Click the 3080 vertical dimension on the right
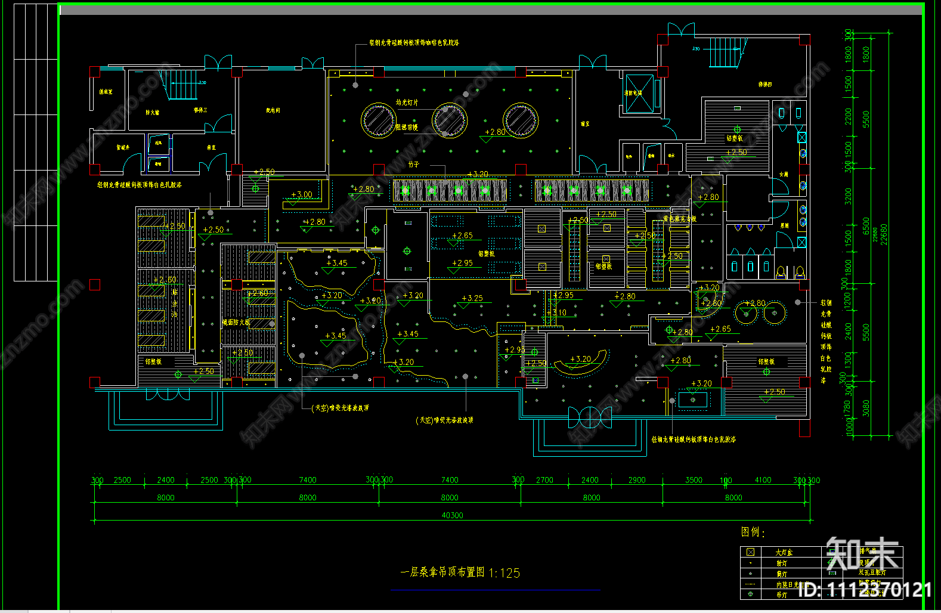Image resolution: width=941 pixels, height=613 pixels. pyautogui.click(x=866, y=408)
